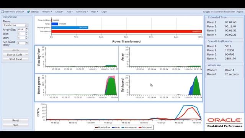Click Racer 2 speed value 152159

point(230,50)
